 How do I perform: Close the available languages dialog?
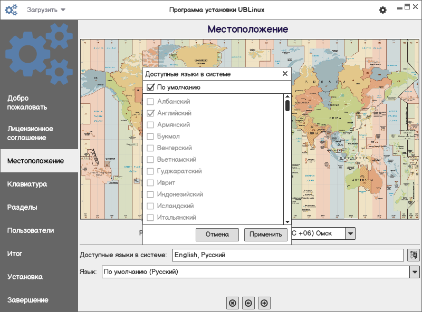tap(285, 74)
